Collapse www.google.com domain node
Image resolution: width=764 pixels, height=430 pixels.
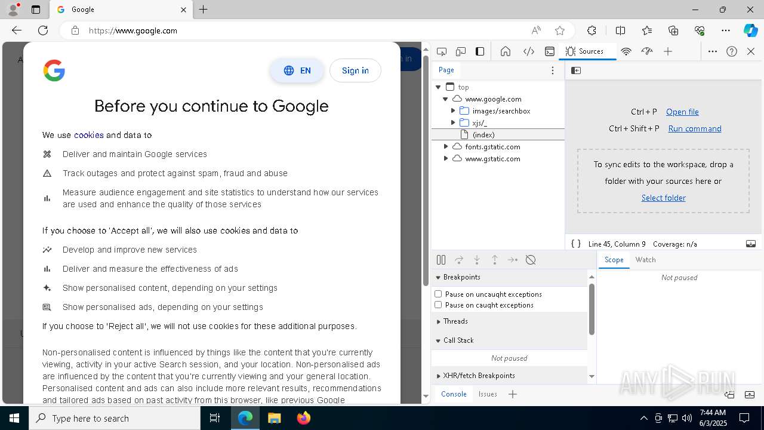(446, 99)
